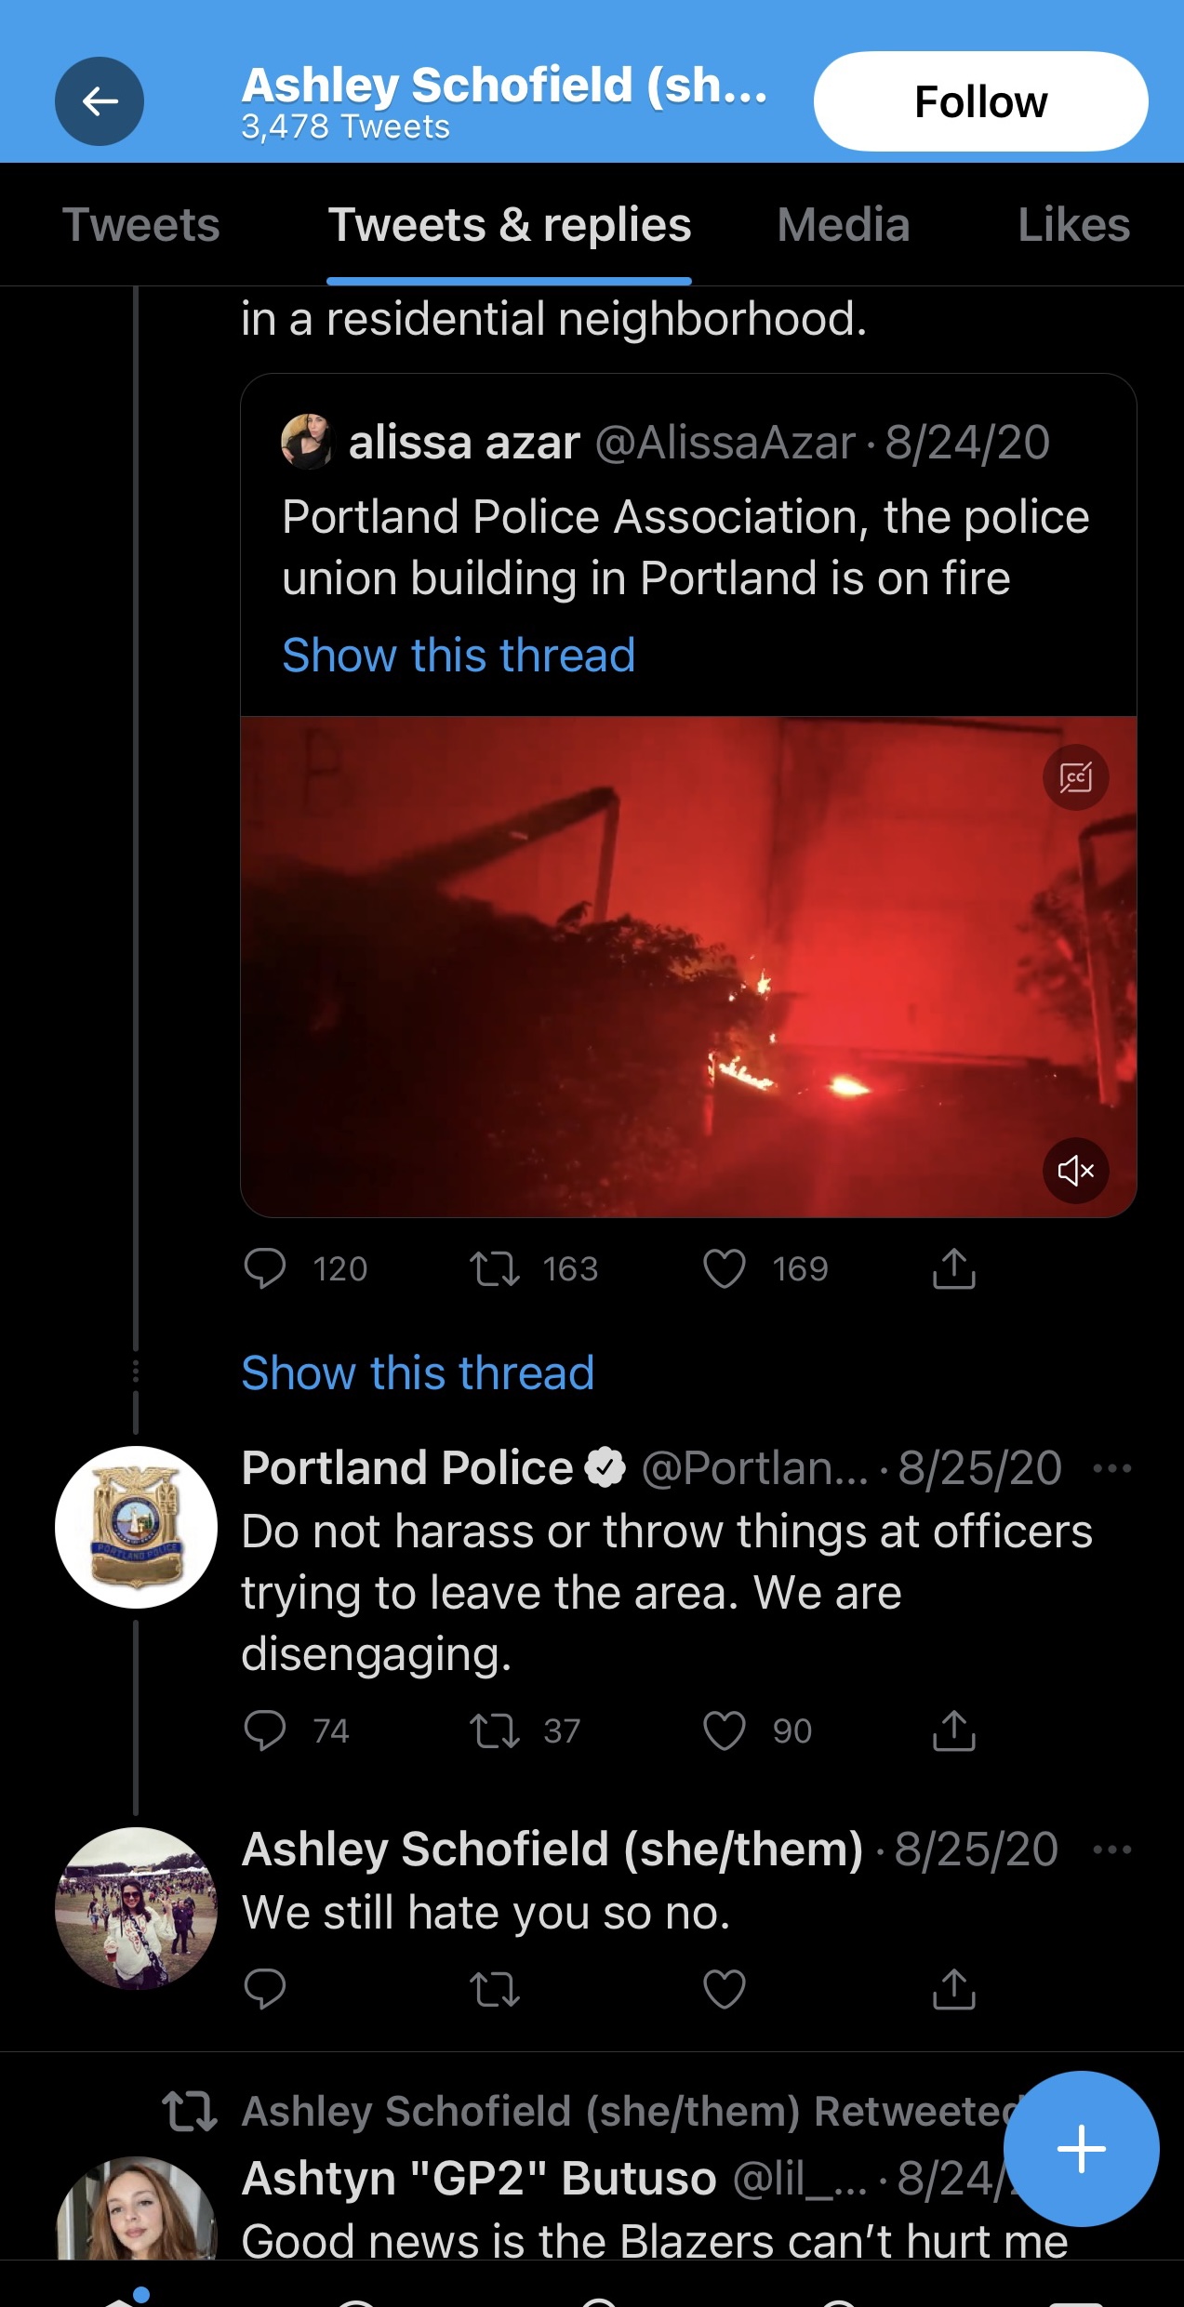Retweet the tweet with 163 retweets
Screen dimensions: 1184x2307
pyautogui.click(x=495, y=1268)
